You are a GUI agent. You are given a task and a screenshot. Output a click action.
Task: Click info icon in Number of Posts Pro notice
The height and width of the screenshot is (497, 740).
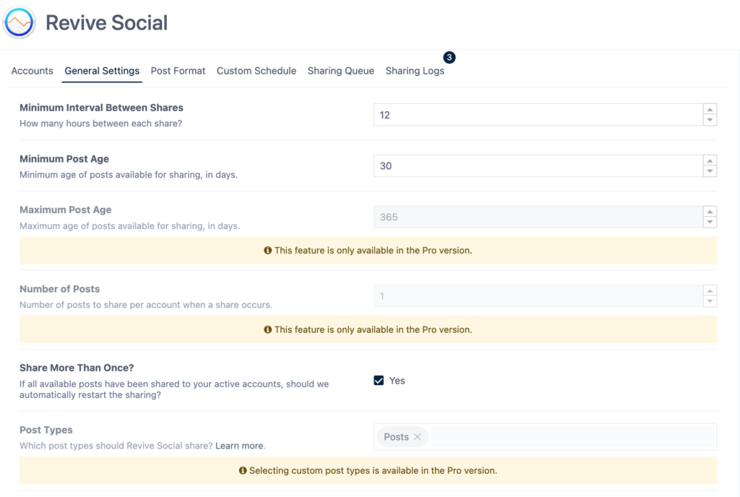(267, 329)
